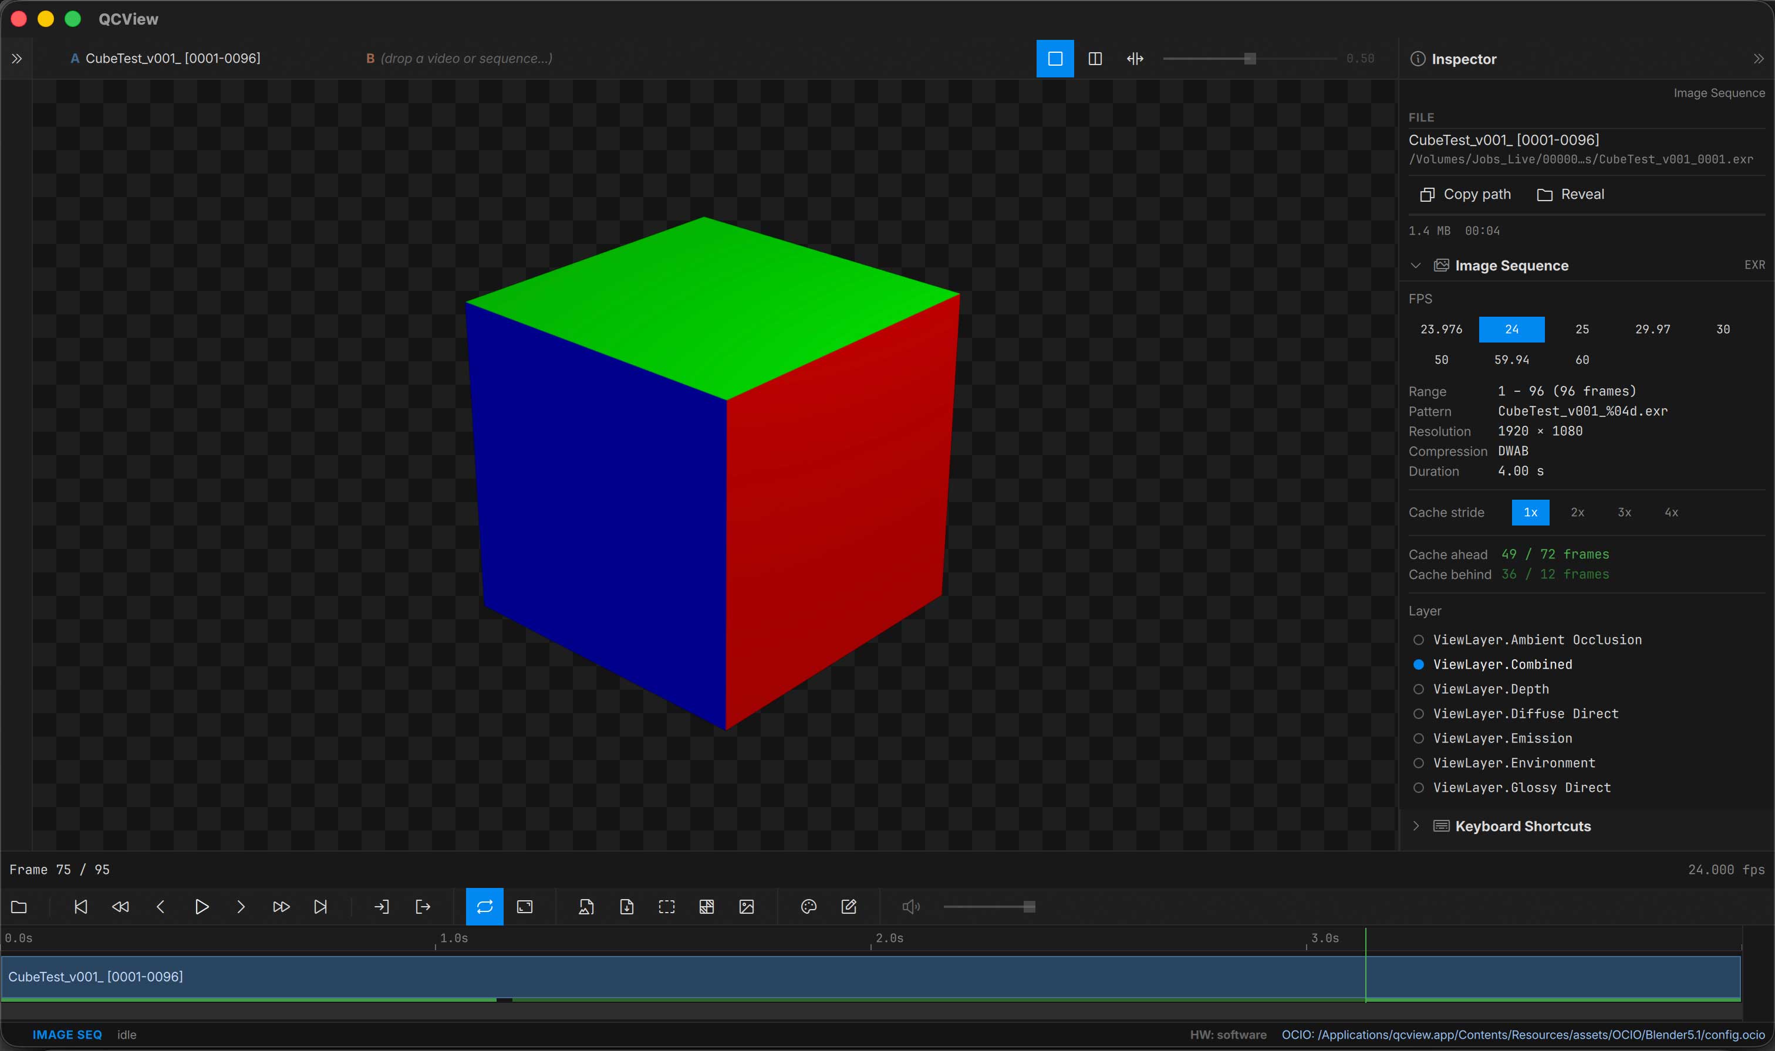Open the color palette icon
The height and width of the screenshot is (1051, 1775).
pos(808,907)
